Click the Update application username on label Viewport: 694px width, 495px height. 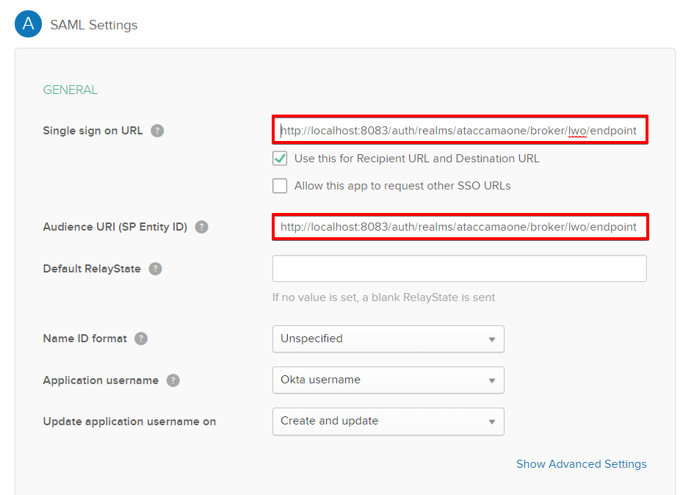coord(129,422)
